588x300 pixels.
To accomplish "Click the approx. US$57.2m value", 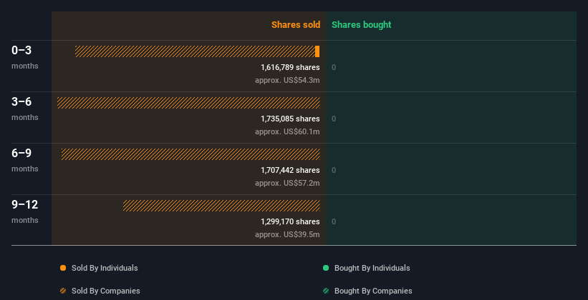I will [287, 183].
